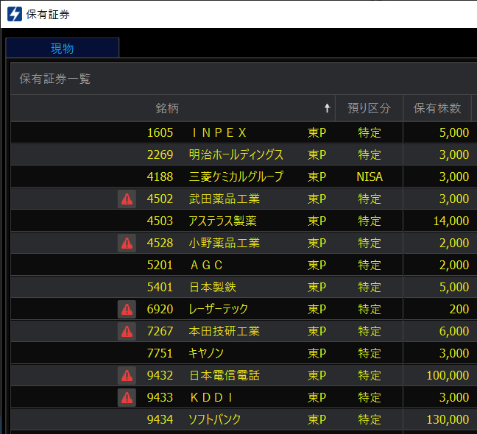Click 2,000 shares value for ＡＧＣ
This screenshot has width=477, height=434.
point(454,266)
